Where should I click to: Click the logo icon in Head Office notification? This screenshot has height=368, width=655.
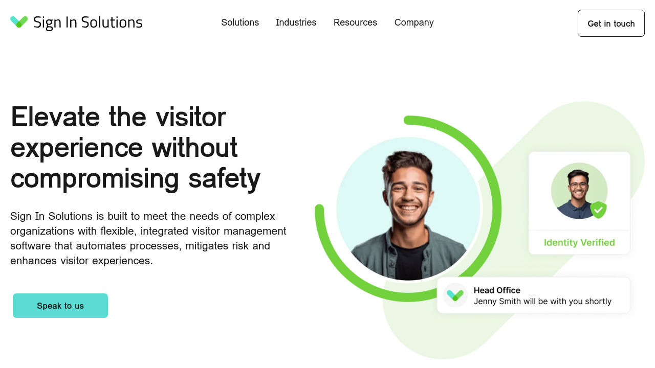click(455, 295)
